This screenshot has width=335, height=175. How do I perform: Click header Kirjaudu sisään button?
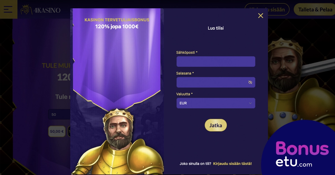(x=267, y=9)
